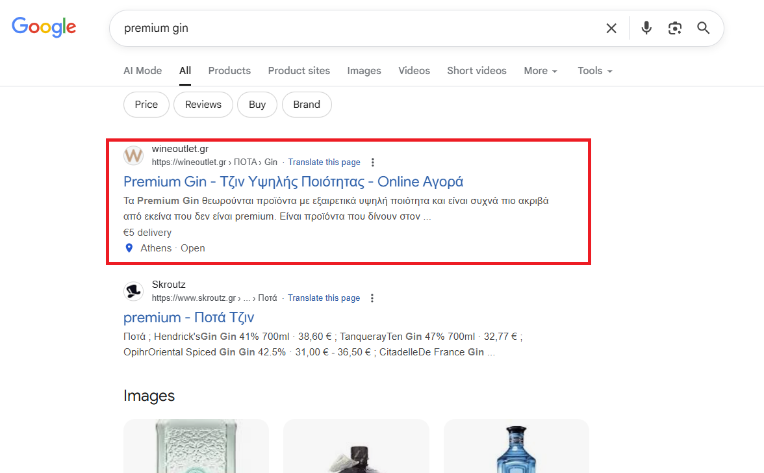764x473 pixels.
Task: Open three-dot menu for Skroutz result
Action: tap(372, 298)
